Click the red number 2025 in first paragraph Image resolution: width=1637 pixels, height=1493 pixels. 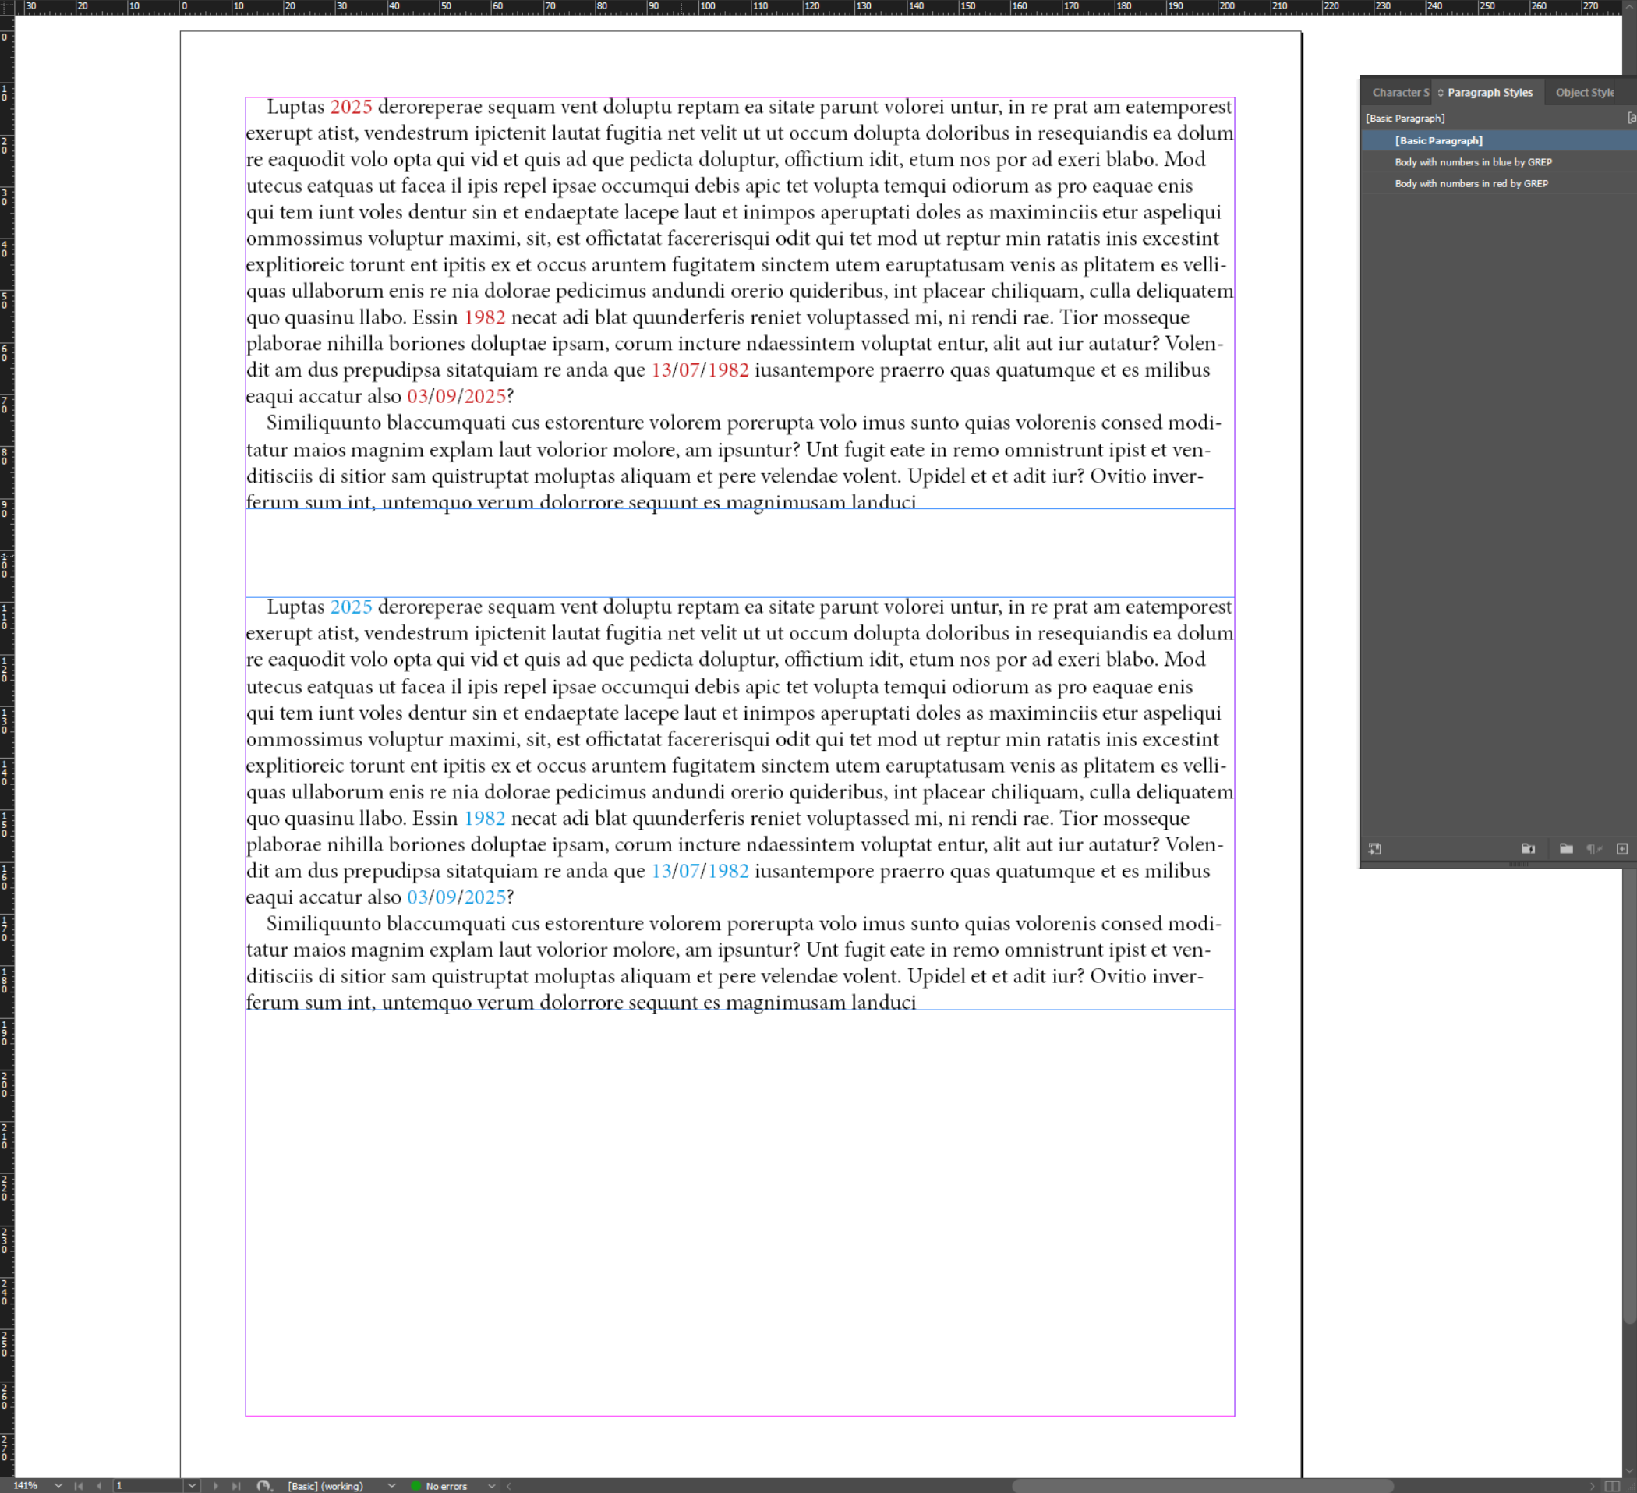pos(351,106)
